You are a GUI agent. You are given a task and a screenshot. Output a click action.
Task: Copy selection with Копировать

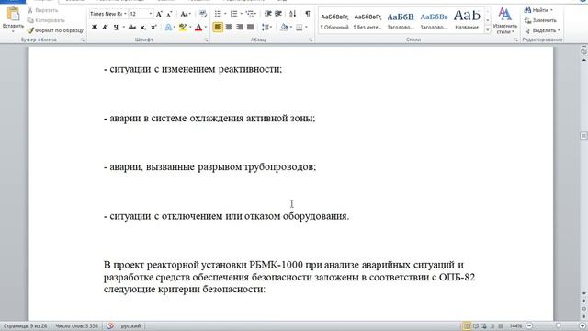tap(46, 20)
